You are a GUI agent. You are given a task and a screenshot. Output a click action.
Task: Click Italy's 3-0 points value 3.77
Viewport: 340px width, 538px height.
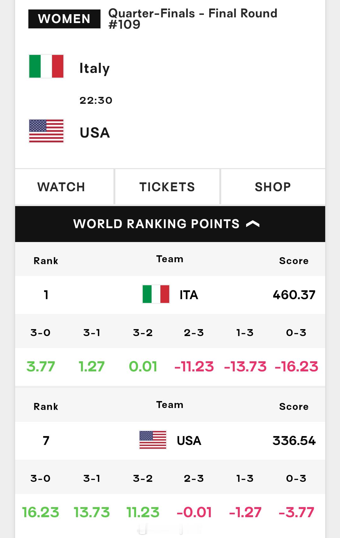point(41,367)
